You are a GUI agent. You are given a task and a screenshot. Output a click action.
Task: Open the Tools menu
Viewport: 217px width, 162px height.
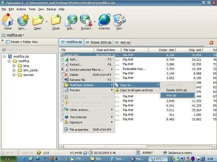point(32,9)
